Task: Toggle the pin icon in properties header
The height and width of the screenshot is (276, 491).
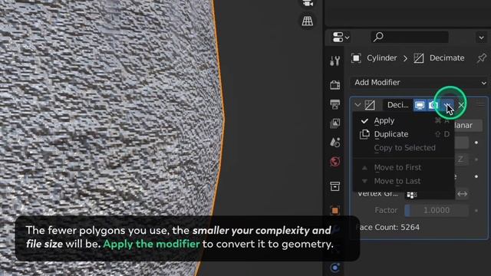Action: point(482,58)
